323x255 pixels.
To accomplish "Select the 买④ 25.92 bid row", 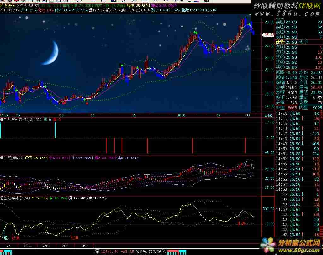I will [299, 62].
